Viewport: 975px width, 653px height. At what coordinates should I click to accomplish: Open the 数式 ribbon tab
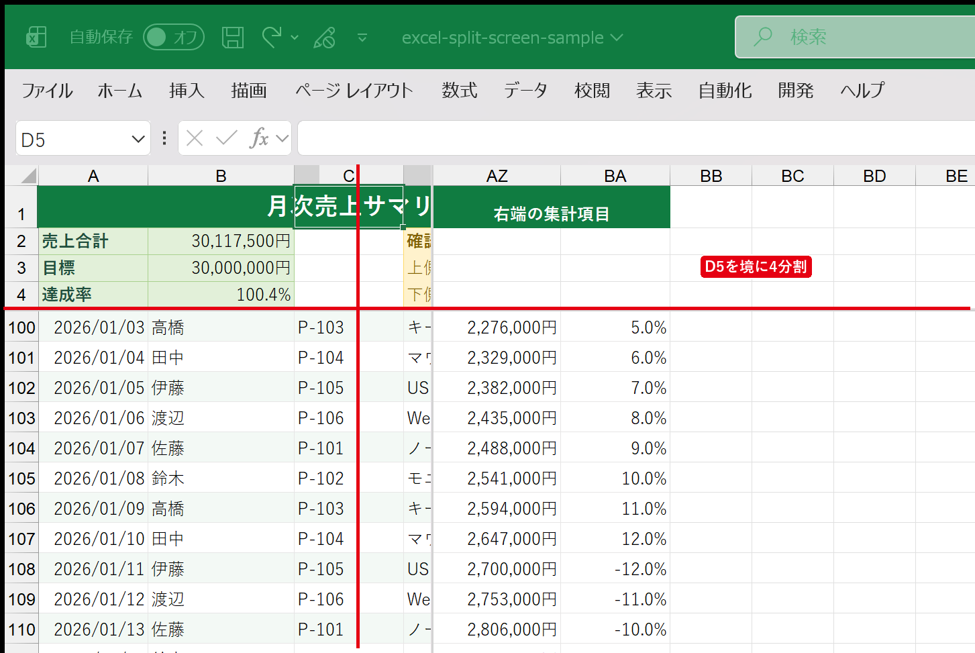pos(460,91)
